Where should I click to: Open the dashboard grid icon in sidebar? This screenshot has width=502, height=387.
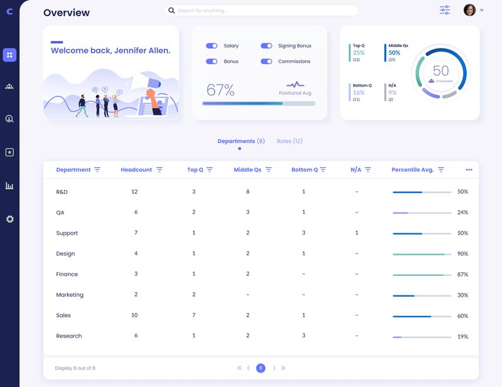click(x=9, y=55)
